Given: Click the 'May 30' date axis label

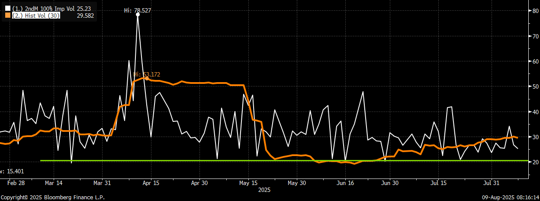Looking at the screenshot, I should (x=296, y=183).
